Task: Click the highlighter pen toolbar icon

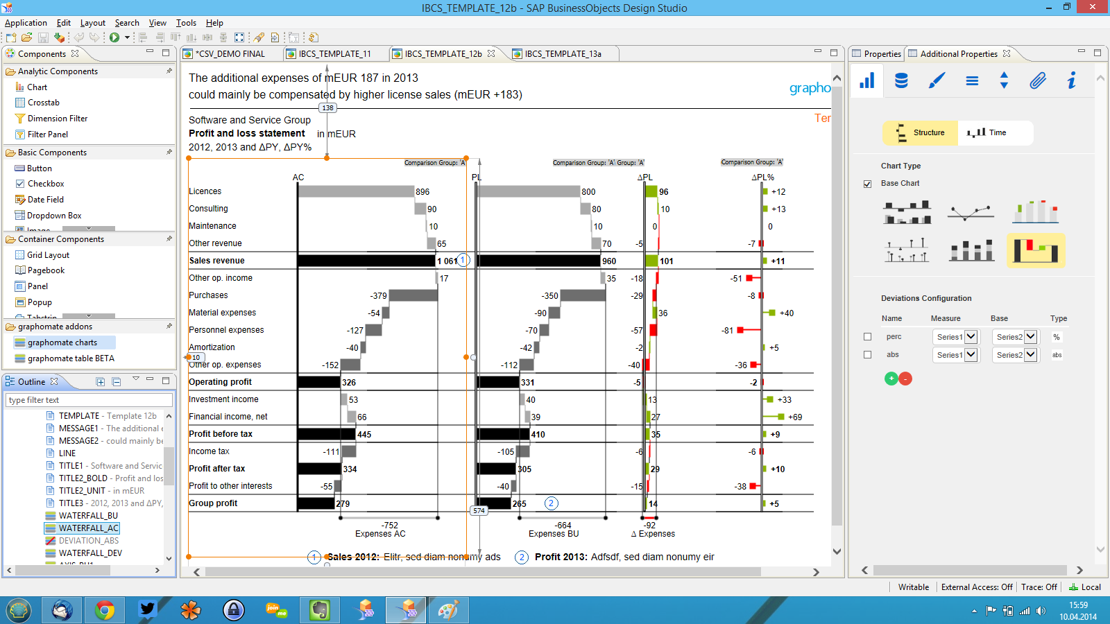Action: point(259,37)
